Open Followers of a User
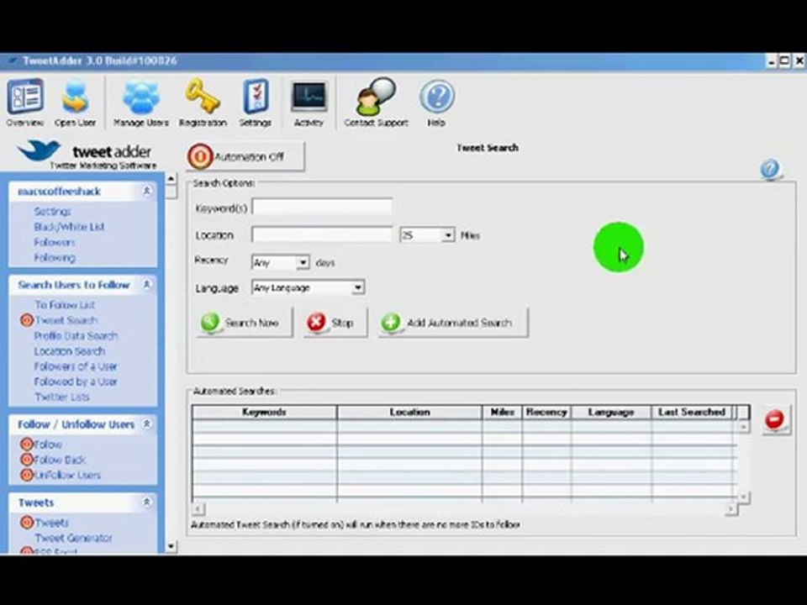The height and width of the screenshot is (605, 807). (x=76, y=366)
